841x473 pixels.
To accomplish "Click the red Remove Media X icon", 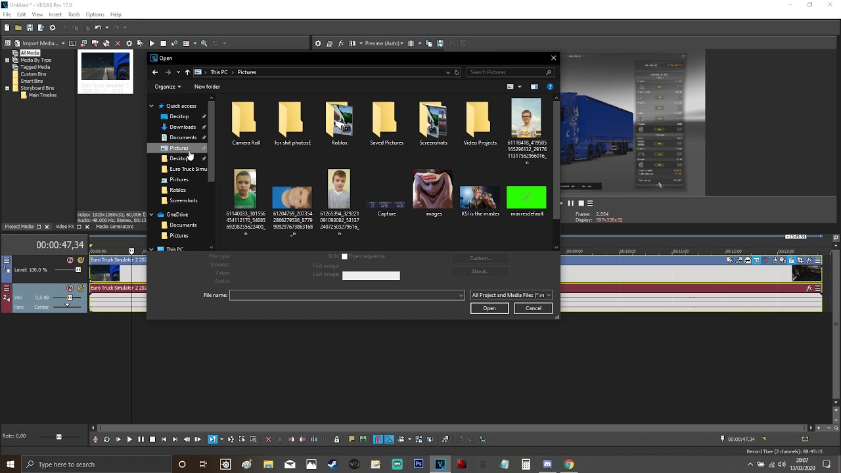I will (x=118, y=43).
